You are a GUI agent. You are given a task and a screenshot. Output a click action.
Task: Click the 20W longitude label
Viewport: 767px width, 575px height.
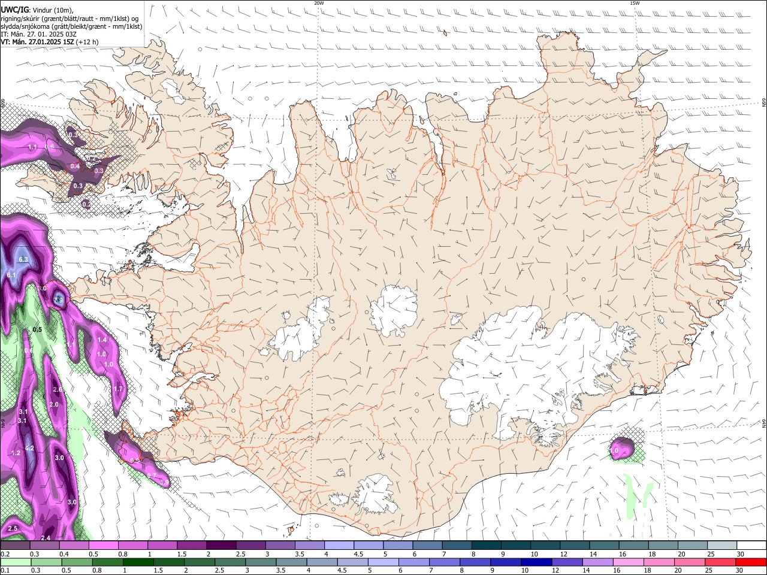[319, 3]
